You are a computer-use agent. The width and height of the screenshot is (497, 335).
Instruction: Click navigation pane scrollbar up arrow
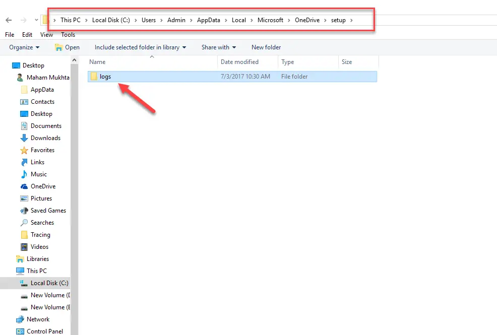pos(75,60)
